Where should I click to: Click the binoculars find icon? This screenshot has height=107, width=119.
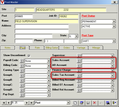point(108,103)
